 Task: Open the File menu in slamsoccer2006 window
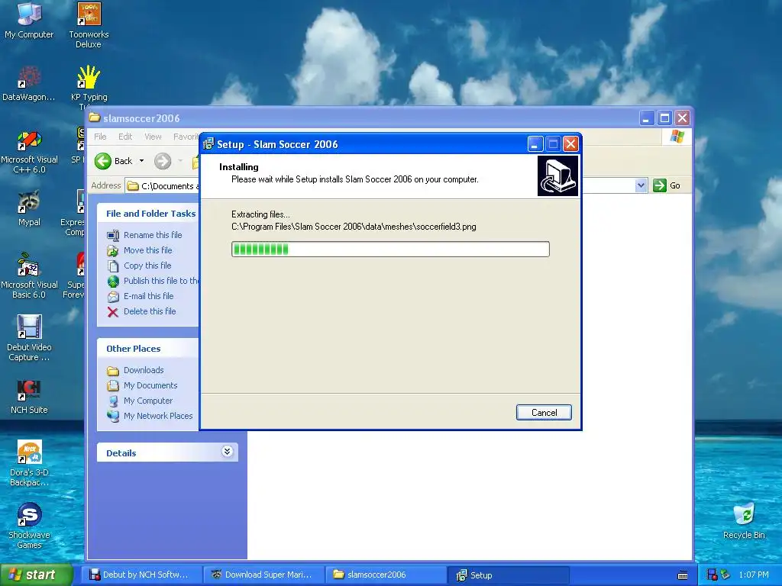tap(100, 137)
